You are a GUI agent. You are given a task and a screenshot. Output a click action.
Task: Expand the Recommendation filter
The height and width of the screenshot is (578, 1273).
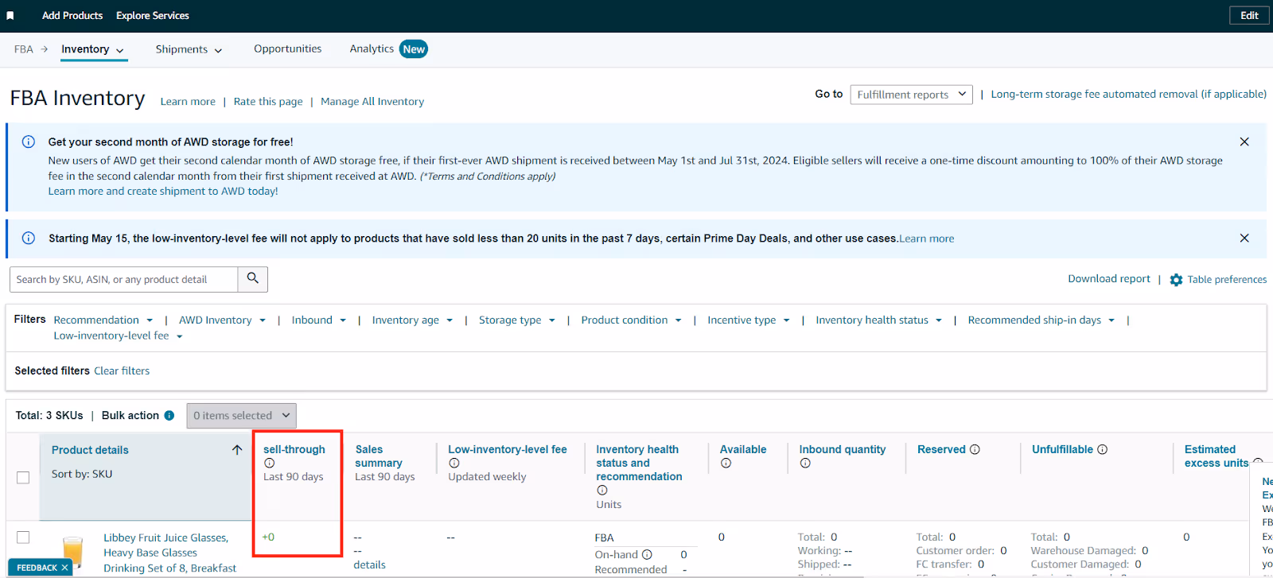click(x=103, y=320)
